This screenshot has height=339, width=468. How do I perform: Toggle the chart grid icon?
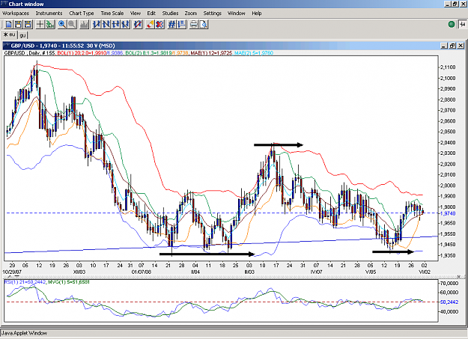tap(171, 24)
